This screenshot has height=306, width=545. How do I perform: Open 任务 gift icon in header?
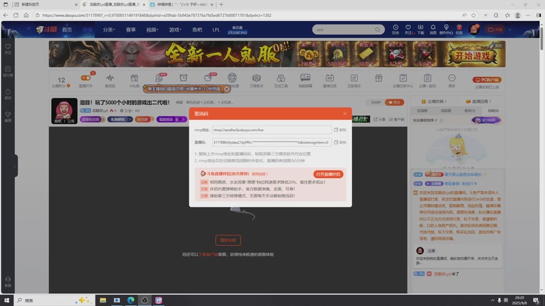click(x=459, y=29)
